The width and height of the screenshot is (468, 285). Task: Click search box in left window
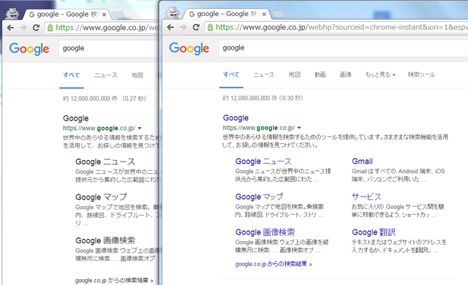[110, 48]
